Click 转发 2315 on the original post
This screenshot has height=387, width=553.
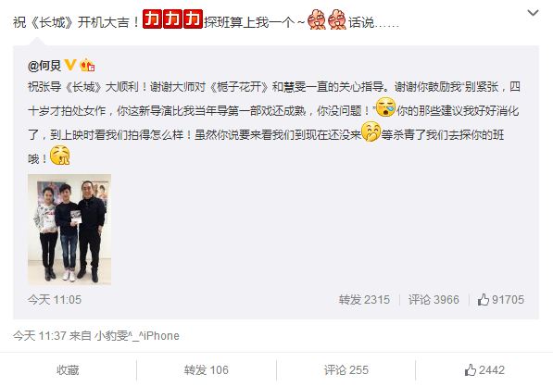click(x=364, y=300)
